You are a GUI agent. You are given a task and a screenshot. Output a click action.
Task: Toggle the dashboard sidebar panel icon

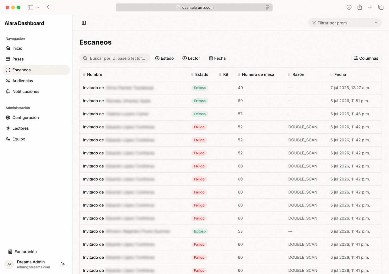tap(84, 23)
